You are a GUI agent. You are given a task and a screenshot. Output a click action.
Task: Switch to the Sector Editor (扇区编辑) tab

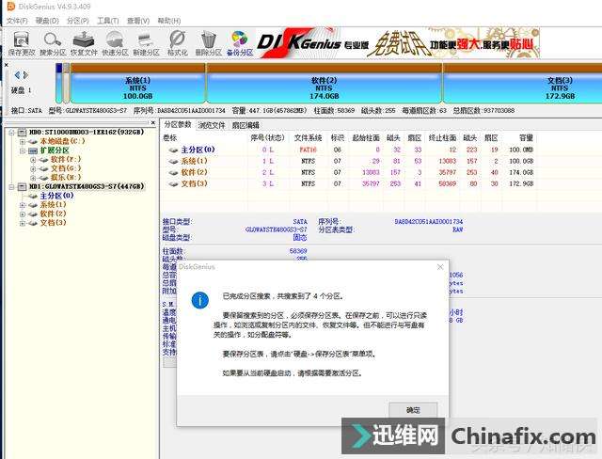(246, 125)
